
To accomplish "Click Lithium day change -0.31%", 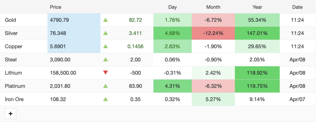I will point(172,73).
